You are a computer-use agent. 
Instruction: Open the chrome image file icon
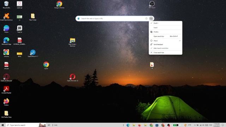6,53
